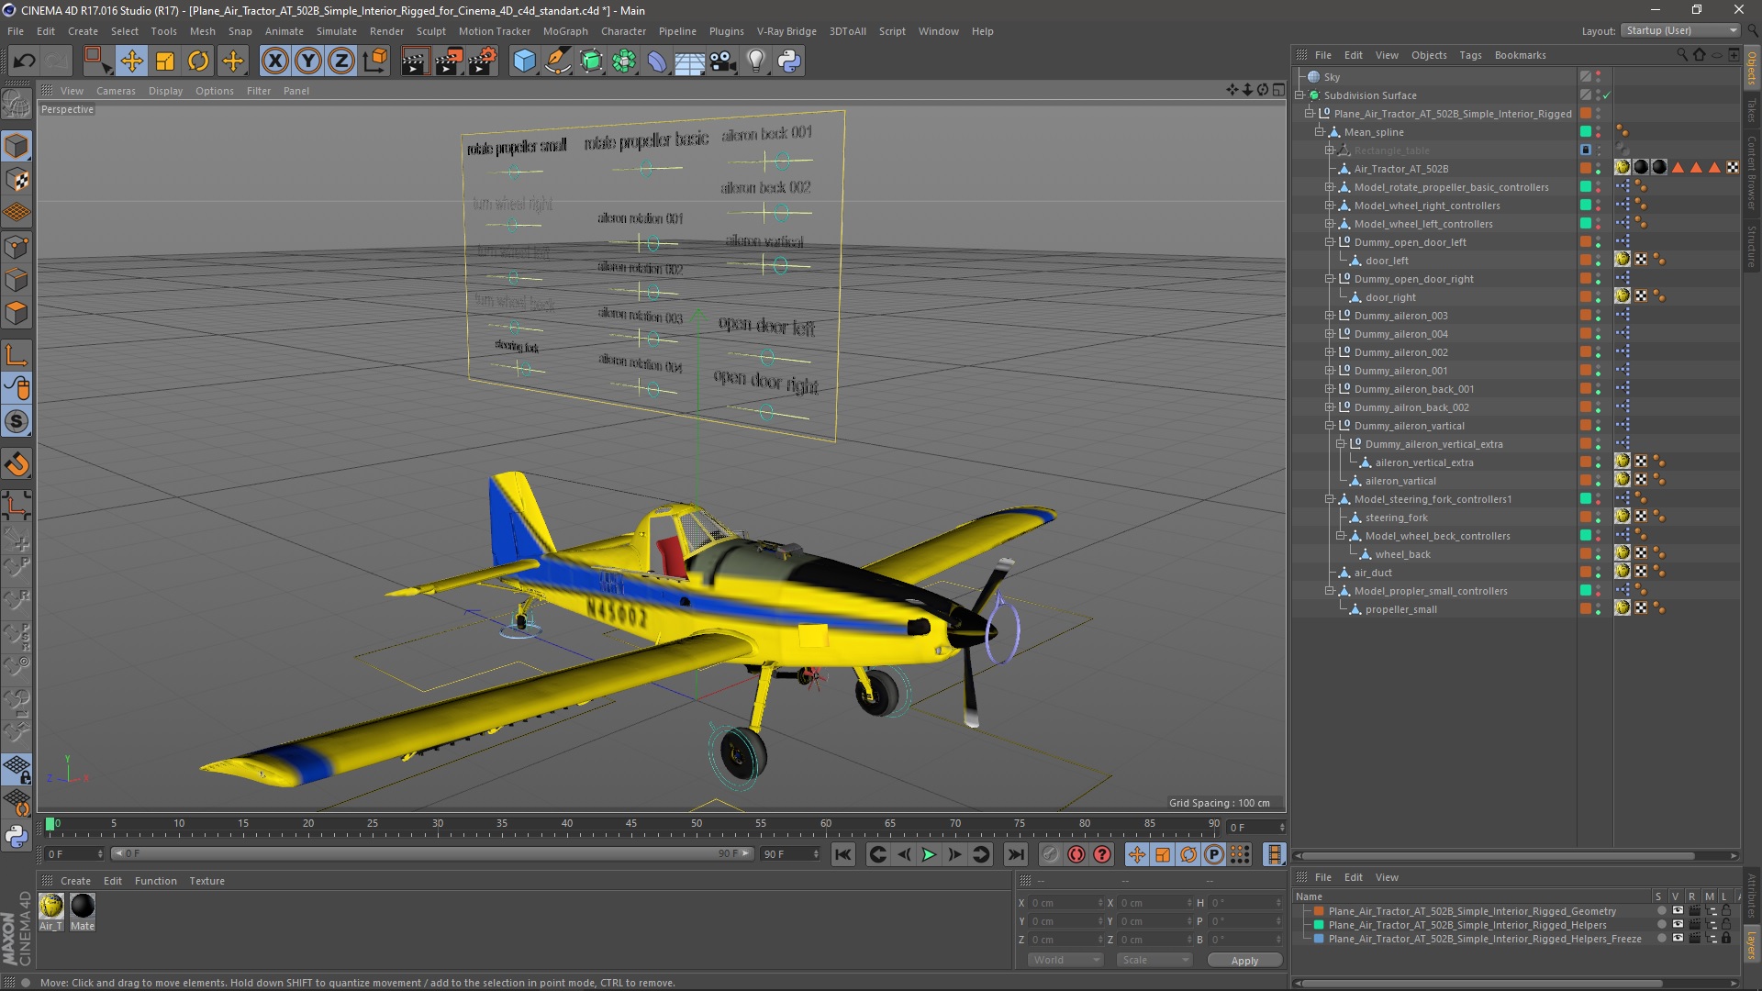Open the spline pen tool icon

click(x=558, y=61)
